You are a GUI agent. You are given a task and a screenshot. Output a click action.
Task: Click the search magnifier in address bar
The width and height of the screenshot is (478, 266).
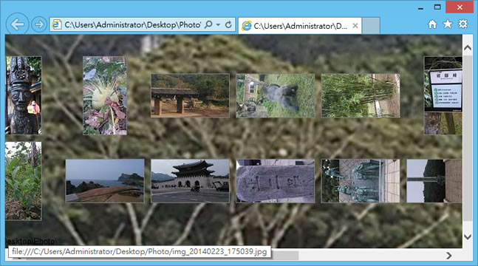click(208, 24)
